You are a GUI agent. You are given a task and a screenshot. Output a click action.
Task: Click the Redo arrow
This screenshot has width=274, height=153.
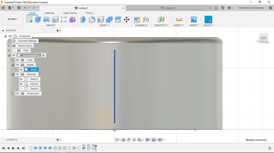point(34,8)
